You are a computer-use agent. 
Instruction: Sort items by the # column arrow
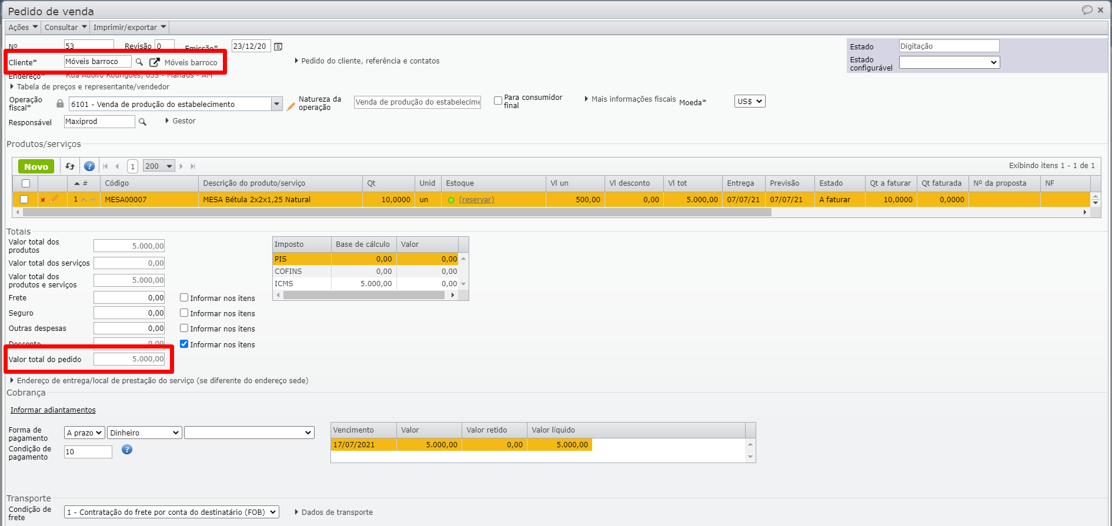[x=77, y=183]
